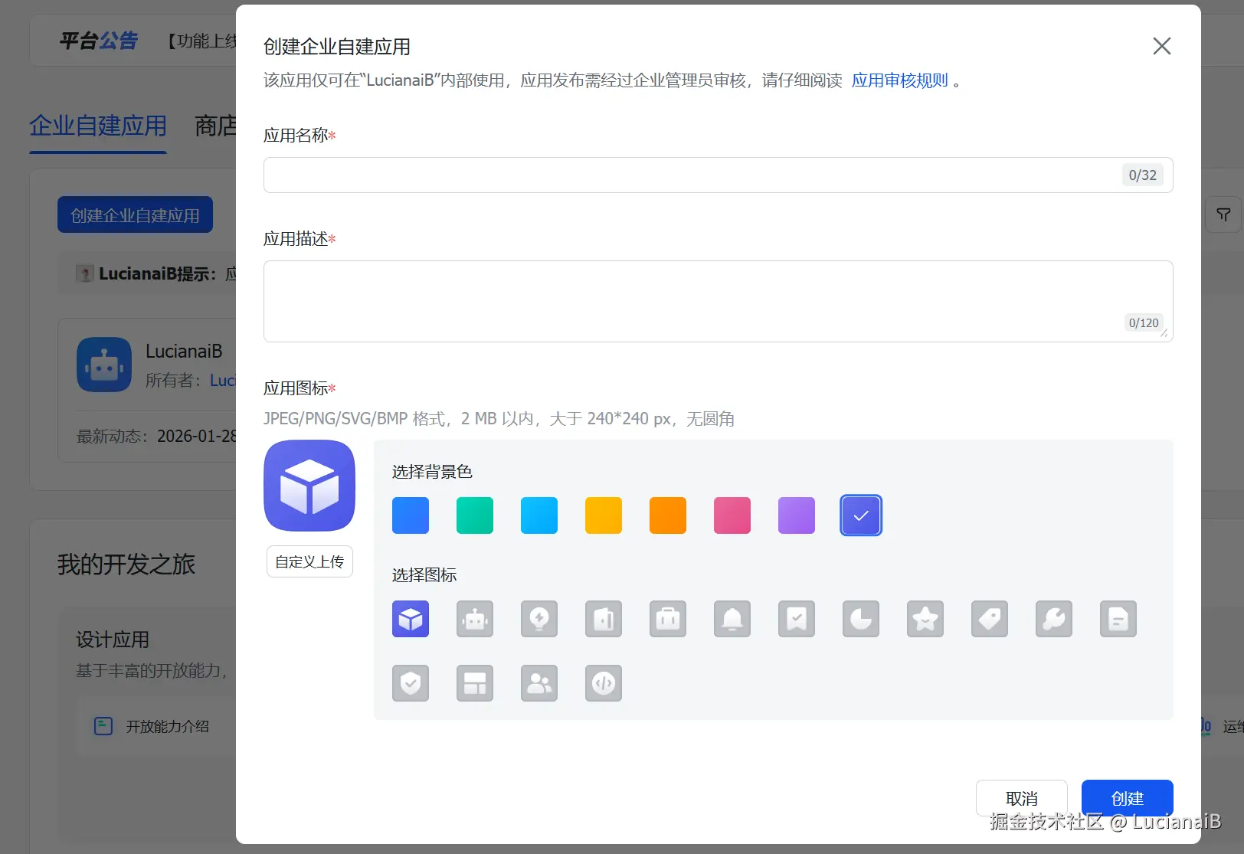Switch to the 企业自建应用 tab
Viewport: 1244px width, 854px height.
98,126
